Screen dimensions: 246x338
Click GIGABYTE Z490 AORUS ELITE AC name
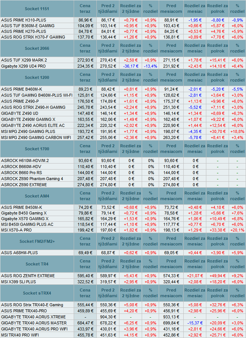point(33,125)
